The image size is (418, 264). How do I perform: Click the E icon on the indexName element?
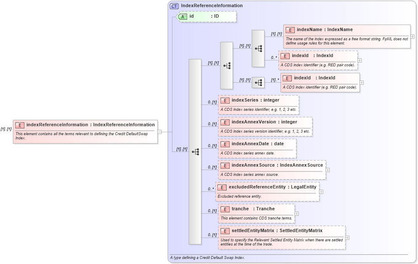[x=290, y=30]
